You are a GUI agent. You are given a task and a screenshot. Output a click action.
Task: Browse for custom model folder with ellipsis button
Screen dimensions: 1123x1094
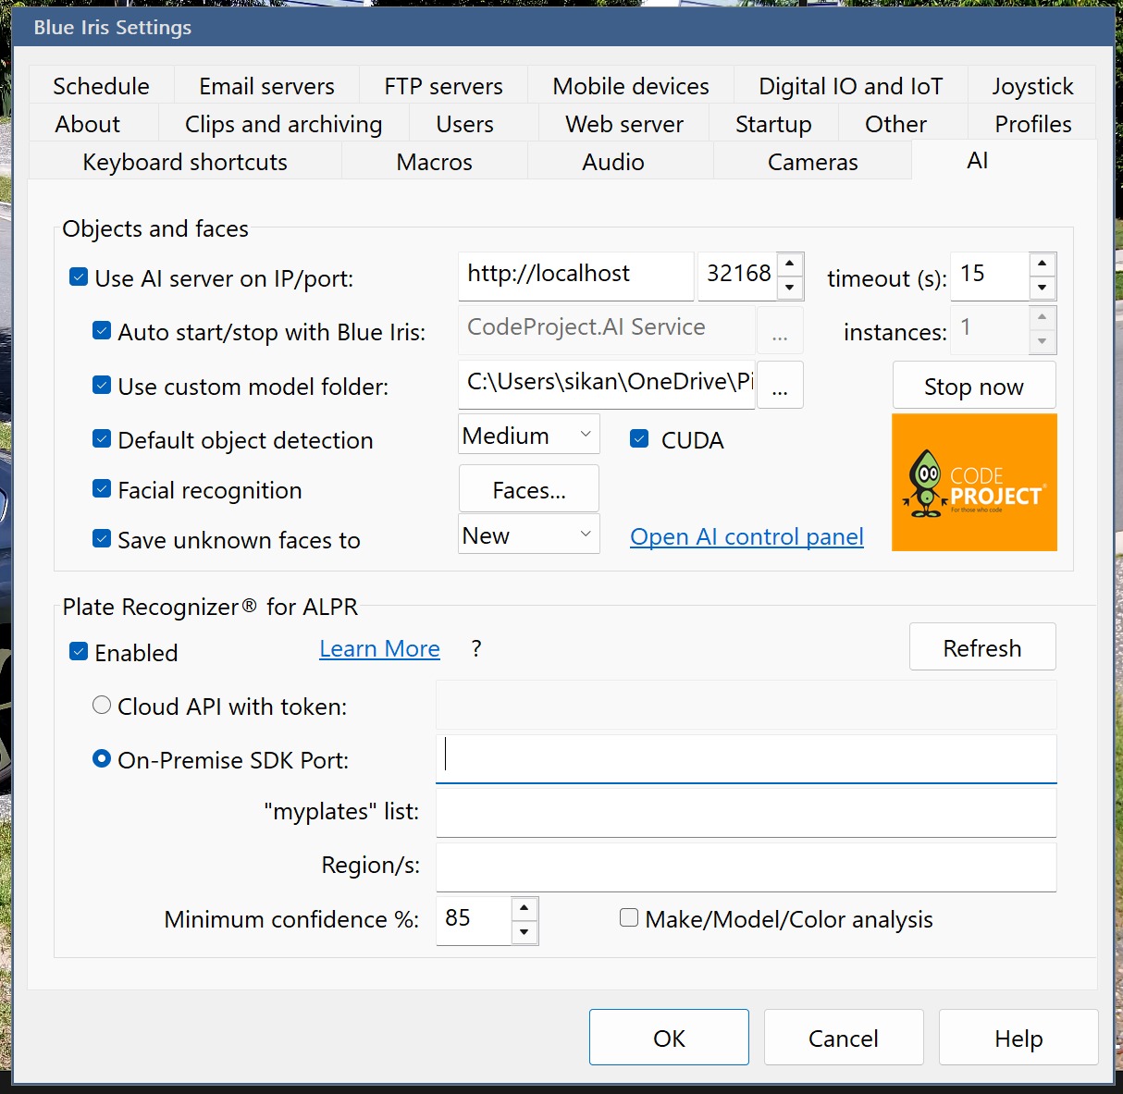780,386
